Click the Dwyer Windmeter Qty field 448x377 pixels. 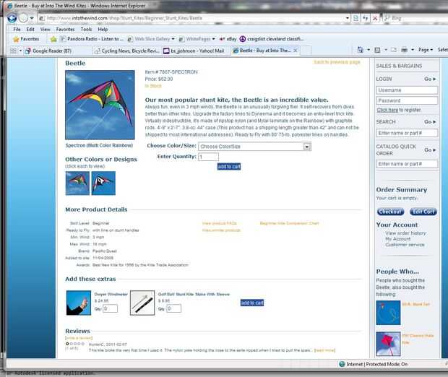(x=110, y=308)
